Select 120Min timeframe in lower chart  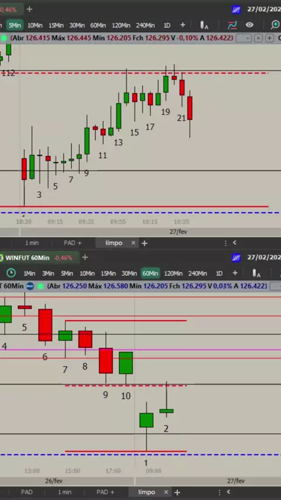[173, 273]
